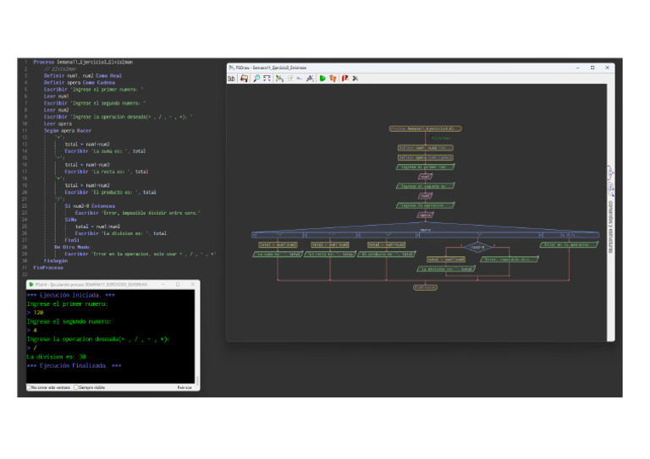Viewport: 650px width, 459px height.
Task: Select the 'La suma es' output block
Action: tap(278, 254)
